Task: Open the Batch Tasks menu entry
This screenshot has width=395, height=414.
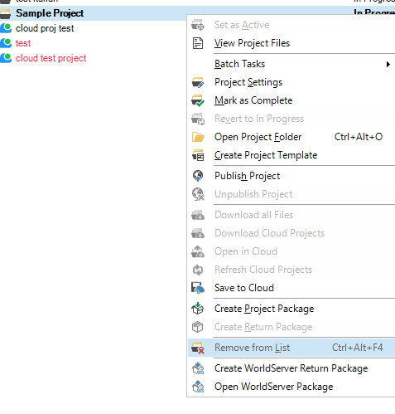Action: point(291,64)
